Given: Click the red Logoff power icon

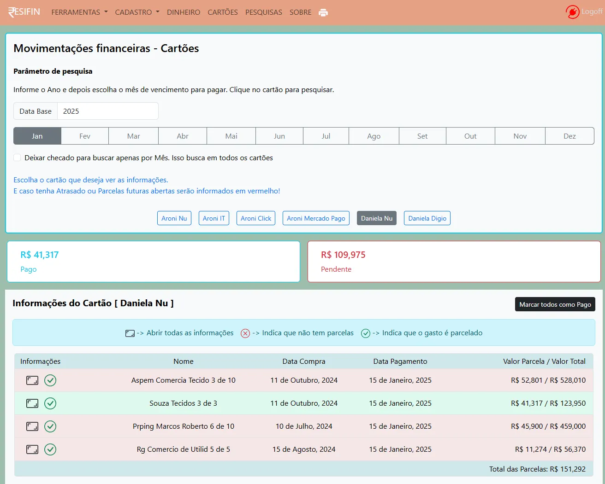Looking at the screenshot, I should (x=572, y=12).
